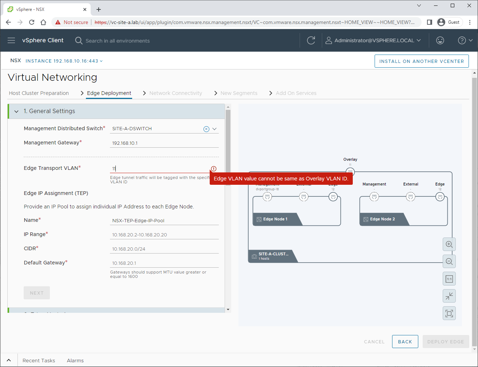Click the Management Gateway field
This screenshot has height=367, width=478.
coord(164,143)
